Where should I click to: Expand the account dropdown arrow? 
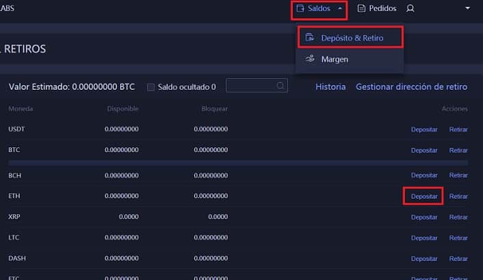pyautogui.click(x=467, y=8)
